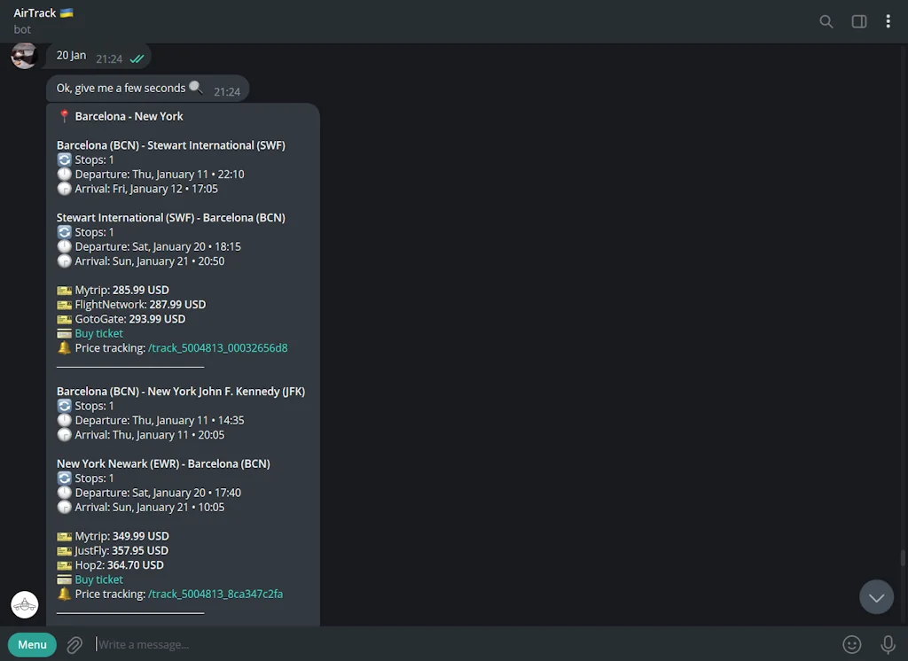Click the user avatar beside the 20 Jan message
Image resolution: width=908 pixels, height=661 pixels.
tap(24, 56)
